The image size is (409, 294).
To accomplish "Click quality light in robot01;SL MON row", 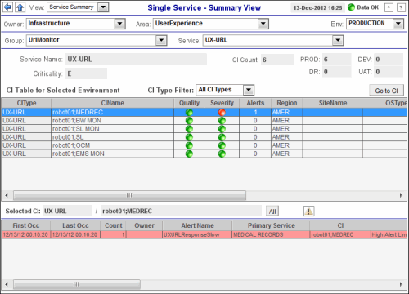I will point(189,129).
